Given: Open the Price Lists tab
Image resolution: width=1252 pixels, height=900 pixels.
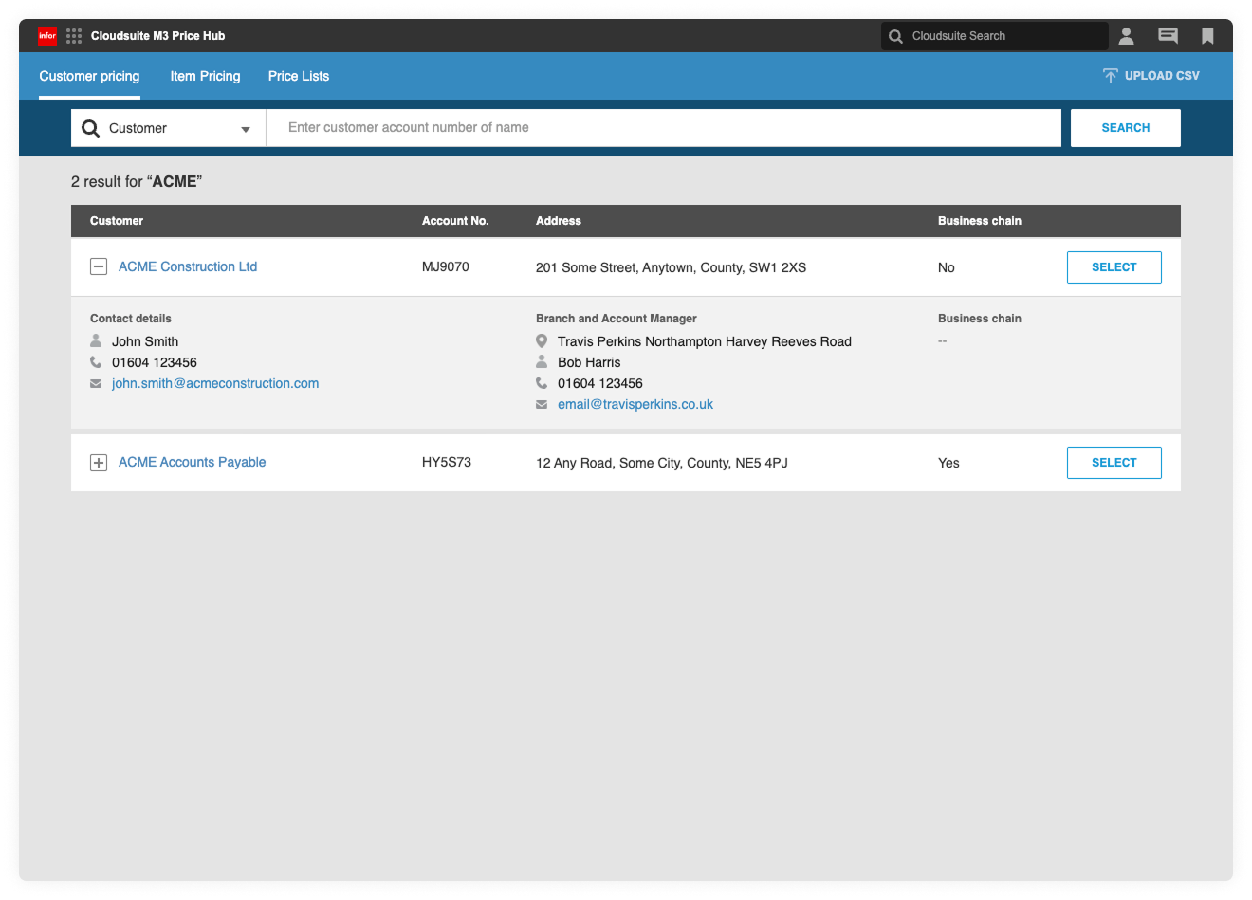Looking at the screenshot, I should 299,76.
